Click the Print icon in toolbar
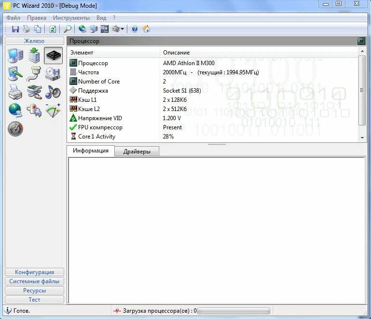The image size is (371, 319). (x=27, y=29)
